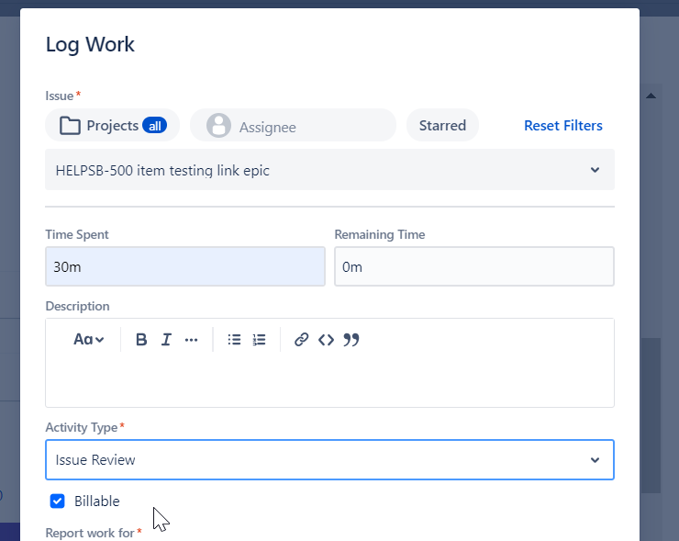Click the chevron in issue selector

pyautogui.click(x=595, y=170)
